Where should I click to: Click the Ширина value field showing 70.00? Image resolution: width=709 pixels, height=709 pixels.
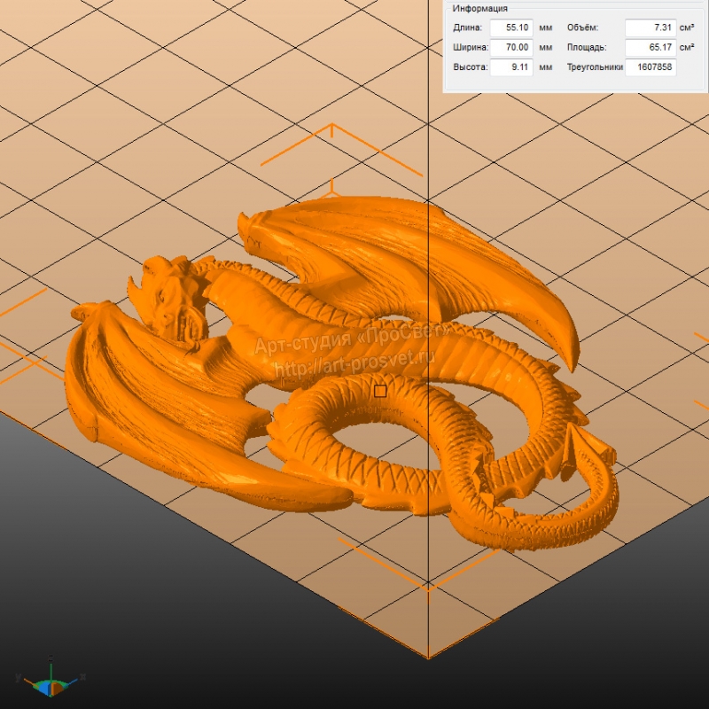pyautogui.click(x=510, y=48)
